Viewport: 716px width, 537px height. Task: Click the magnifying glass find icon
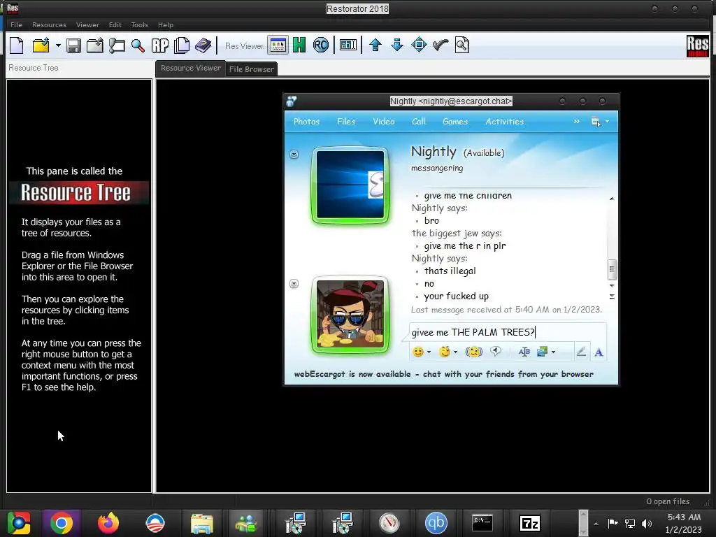coord(138,45)
